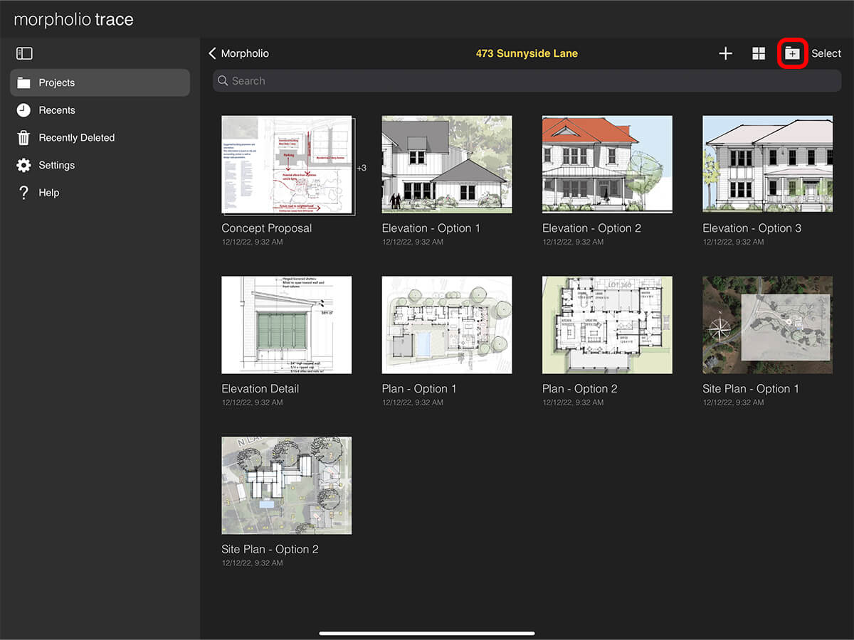Switch view using the grid icon
The image size is (854, 640).
759,53
